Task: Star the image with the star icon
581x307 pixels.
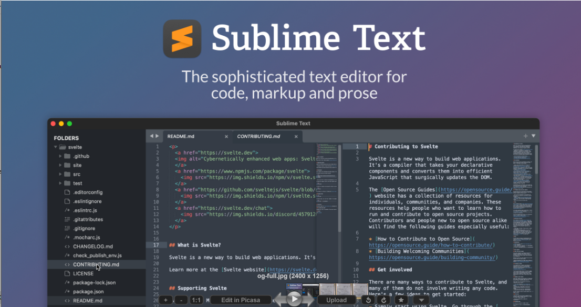Action: coord(401,300)
